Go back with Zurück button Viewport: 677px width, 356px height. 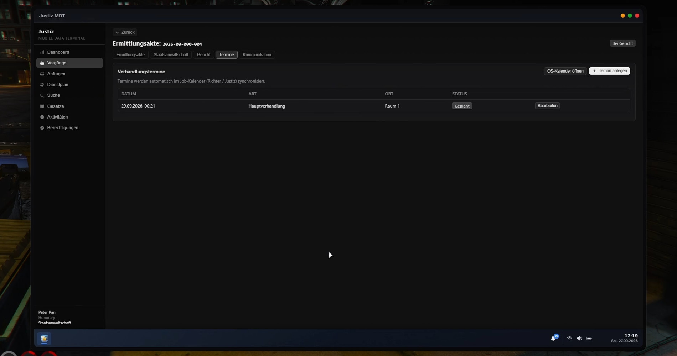point(125,32)
